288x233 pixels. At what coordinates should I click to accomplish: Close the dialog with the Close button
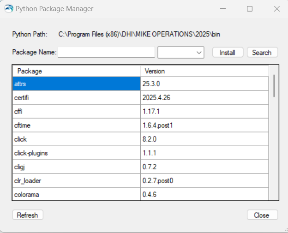(x=262, y=215)
